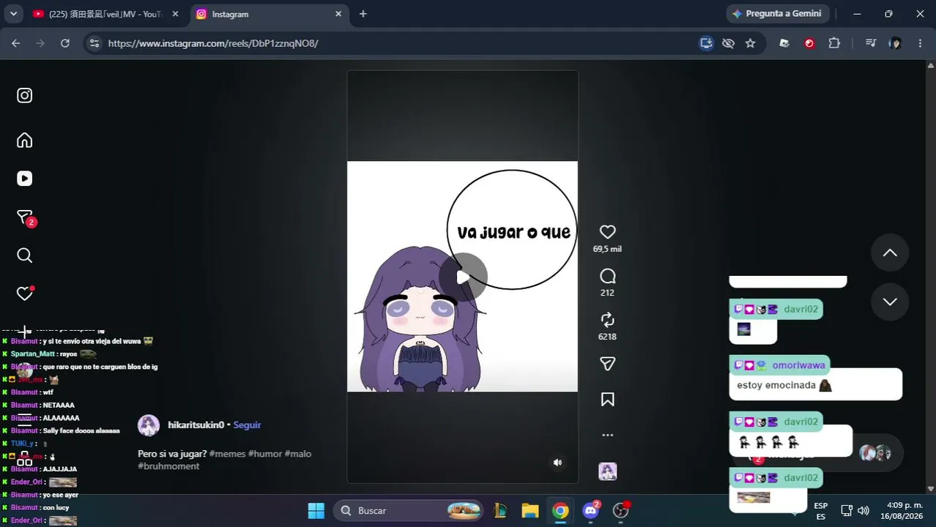
Task: Click chat message 'estoy emocinada'
Action: point(776,385)
